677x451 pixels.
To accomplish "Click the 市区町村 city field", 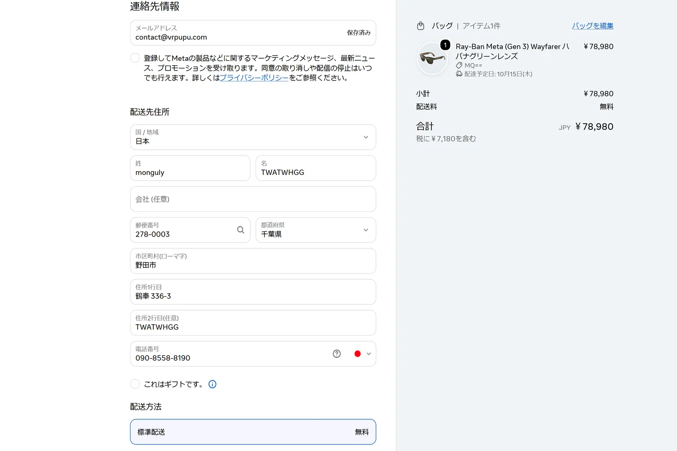I will click(253, 261).
